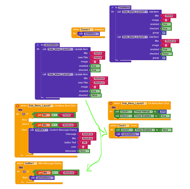
Task: Select the call SideMenu block
Action: pos(89,34)
